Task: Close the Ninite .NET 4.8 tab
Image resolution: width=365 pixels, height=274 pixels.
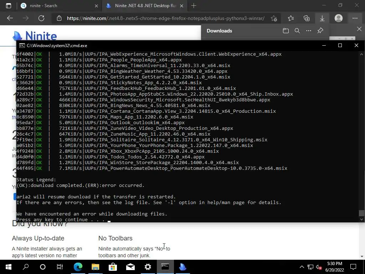Action: coord(182,6)
